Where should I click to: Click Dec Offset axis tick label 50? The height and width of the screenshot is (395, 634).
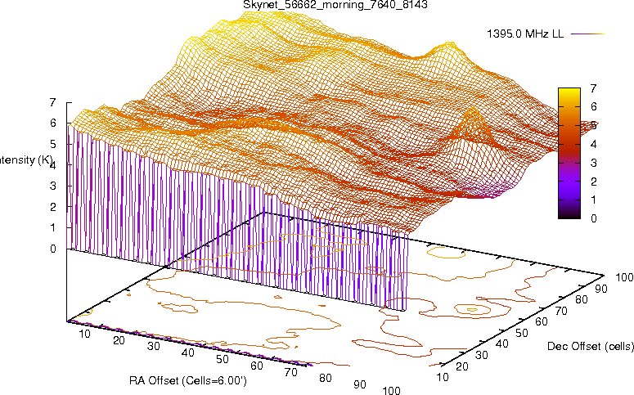click(522, 333)
